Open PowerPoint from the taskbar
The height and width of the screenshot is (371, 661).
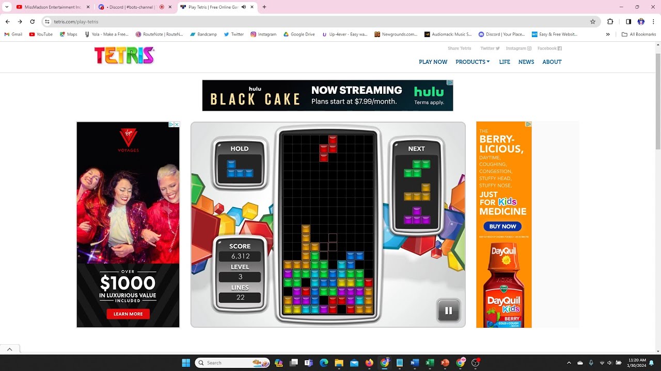(445, 363)
